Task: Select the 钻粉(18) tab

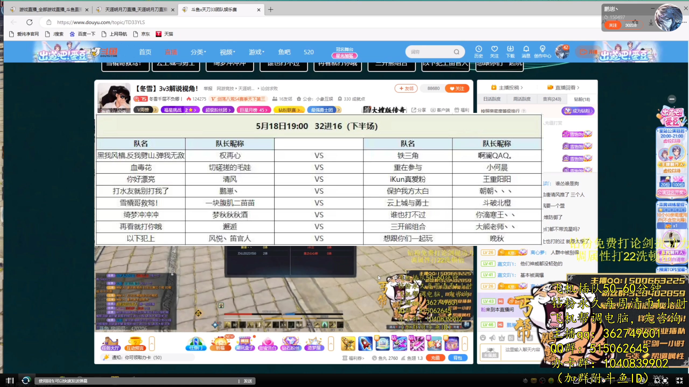Action: [x=582, y=99]
